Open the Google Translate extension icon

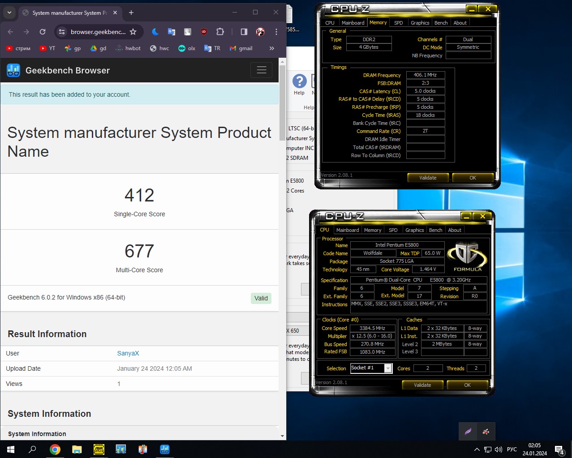pos(172,32)
